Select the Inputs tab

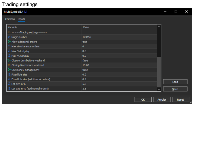tap(21, 19)
